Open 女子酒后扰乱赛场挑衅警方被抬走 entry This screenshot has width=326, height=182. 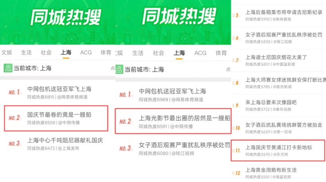click(279, 128)
